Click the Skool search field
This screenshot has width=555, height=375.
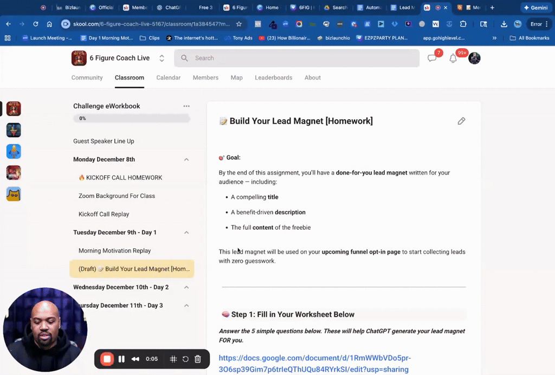[x=296, y=58]
